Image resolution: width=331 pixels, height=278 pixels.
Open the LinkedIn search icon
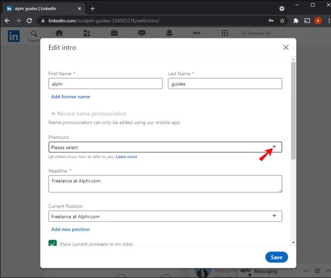tap(34, 34)
